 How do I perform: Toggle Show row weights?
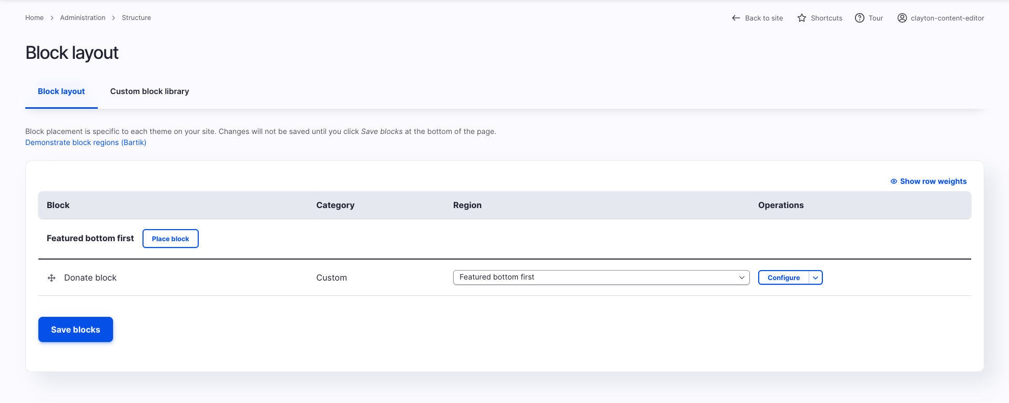pos(933,181)
